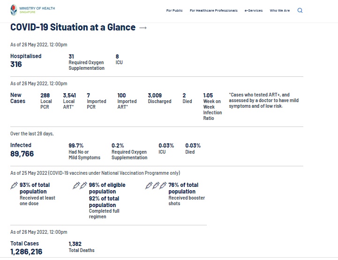Click the 3,009 Discharged value
Image resolution: width=338 pixels, height=260 pixels.
coord(155,96)
